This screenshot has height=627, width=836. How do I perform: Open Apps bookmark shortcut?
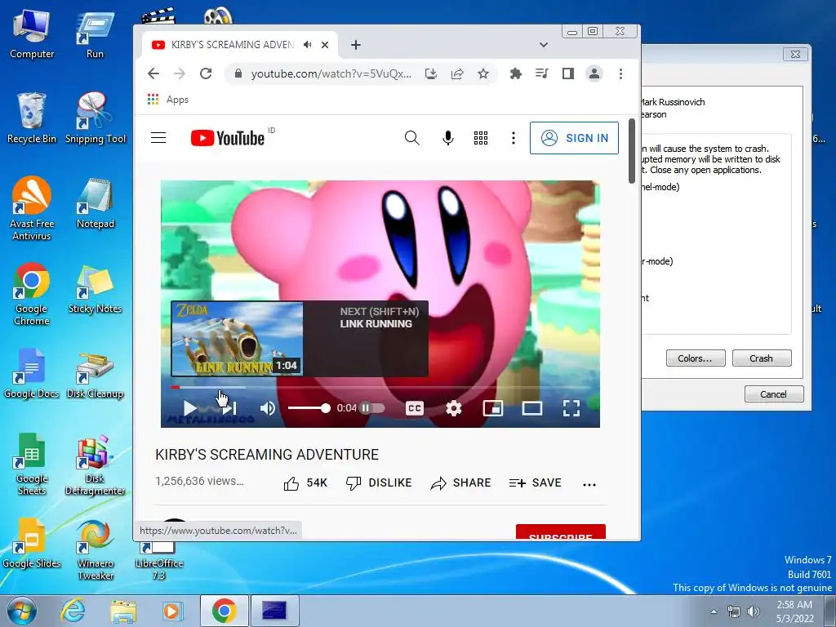[x=168, y=100]
